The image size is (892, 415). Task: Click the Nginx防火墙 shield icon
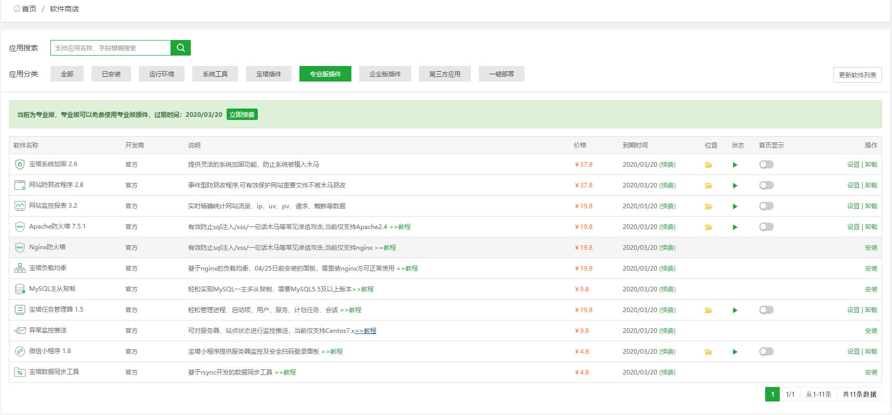[x=20, y=248]
